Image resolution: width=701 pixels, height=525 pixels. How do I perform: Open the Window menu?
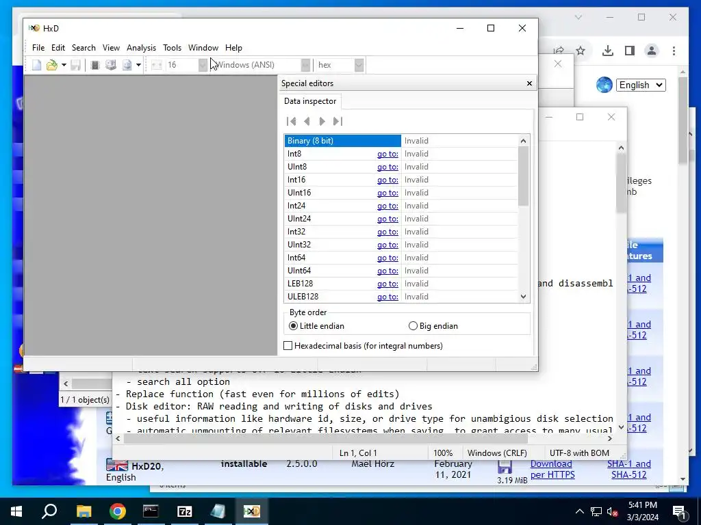203,48
